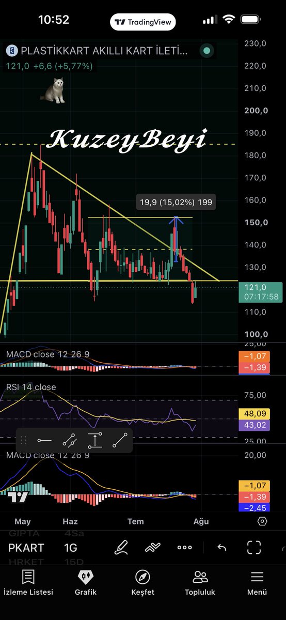Open chart settings hexagon icon
Viewport: 286px width, 620px height.
[x=262, y=521]
